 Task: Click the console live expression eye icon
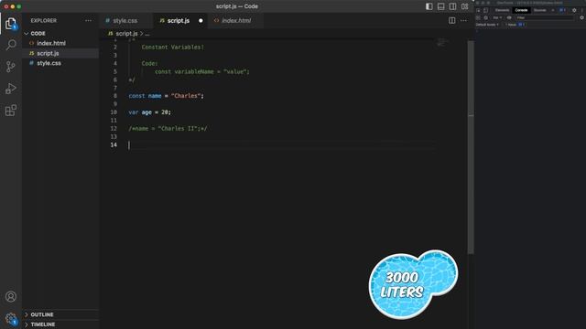point(509,17)
